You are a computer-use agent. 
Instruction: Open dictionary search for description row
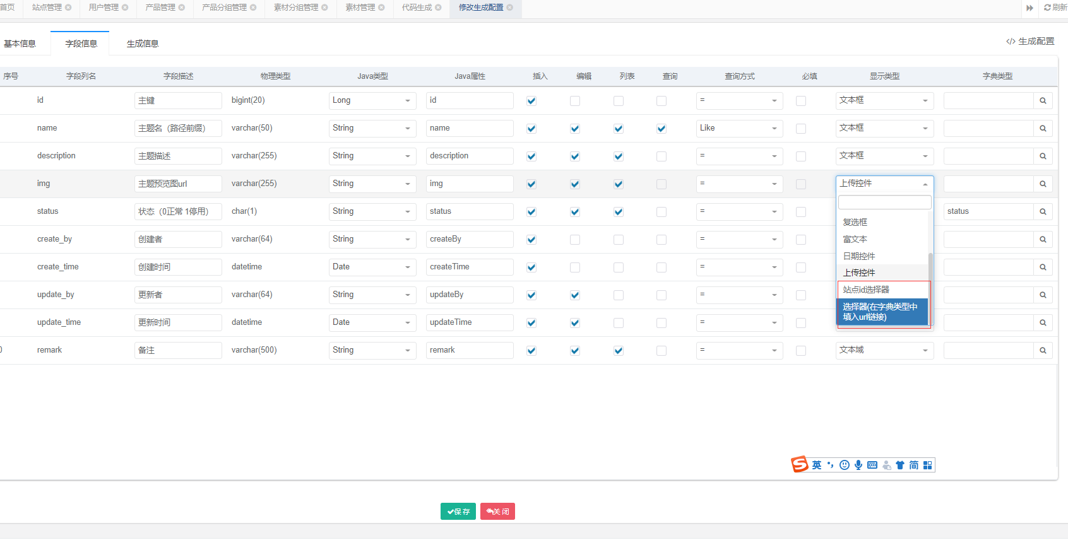1043,156
